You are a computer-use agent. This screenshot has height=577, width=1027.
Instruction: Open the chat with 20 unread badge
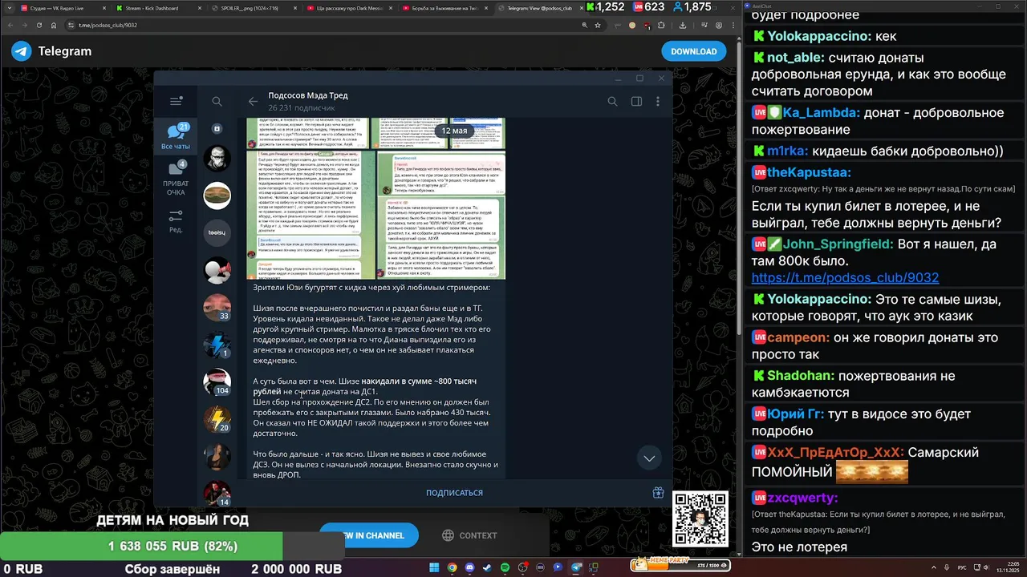pos(217,419)
